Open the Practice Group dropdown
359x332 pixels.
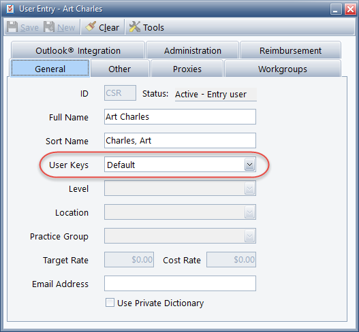coord(181,236)
